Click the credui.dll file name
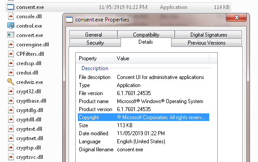 tap(27, 73)
